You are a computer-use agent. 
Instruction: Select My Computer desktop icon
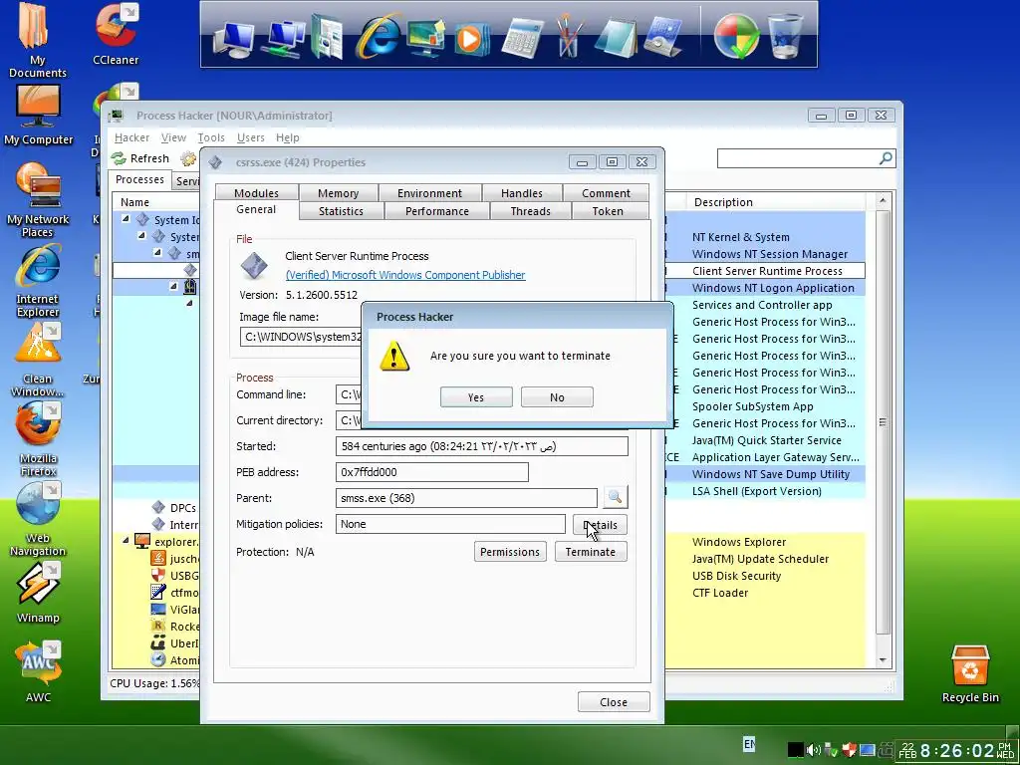(x=39, y=116)
